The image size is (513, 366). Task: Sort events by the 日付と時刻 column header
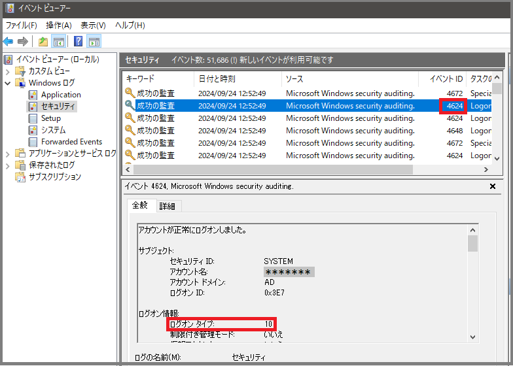217,78
